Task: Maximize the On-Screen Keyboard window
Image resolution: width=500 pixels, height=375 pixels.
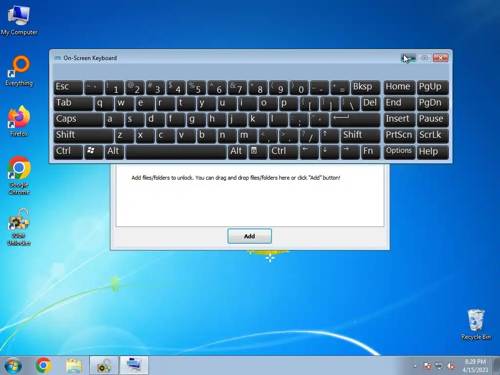Action: 424,58
